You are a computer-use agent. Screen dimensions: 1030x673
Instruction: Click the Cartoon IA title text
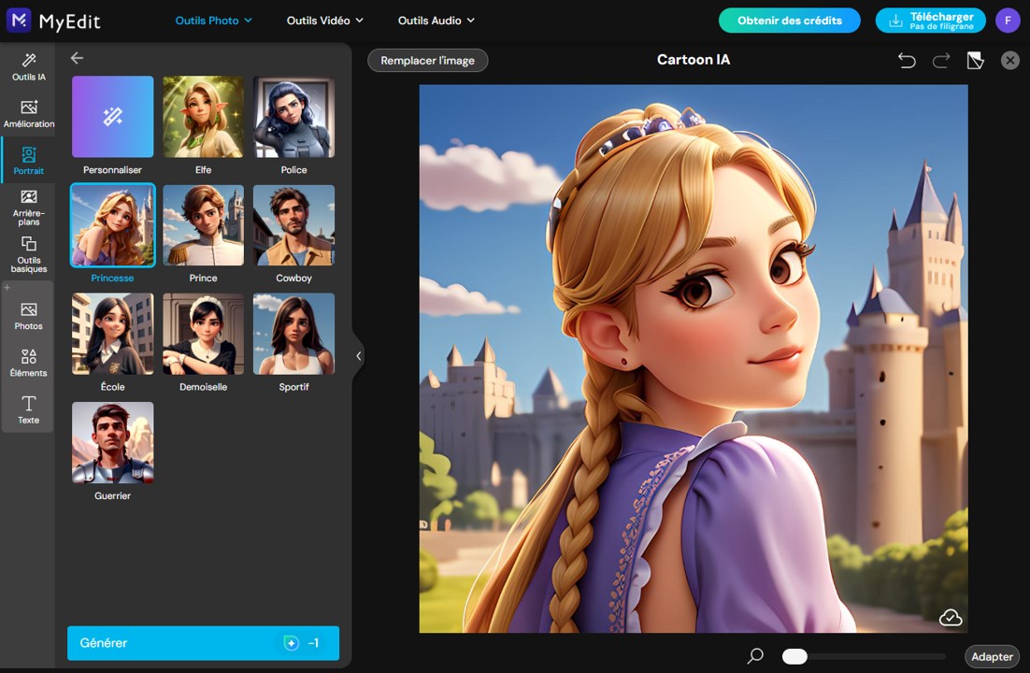(694, 60)
